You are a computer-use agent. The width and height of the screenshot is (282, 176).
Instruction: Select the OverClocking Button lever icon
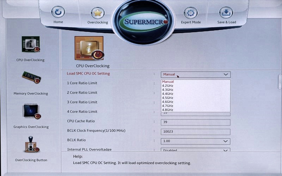[x=32, y=144]
